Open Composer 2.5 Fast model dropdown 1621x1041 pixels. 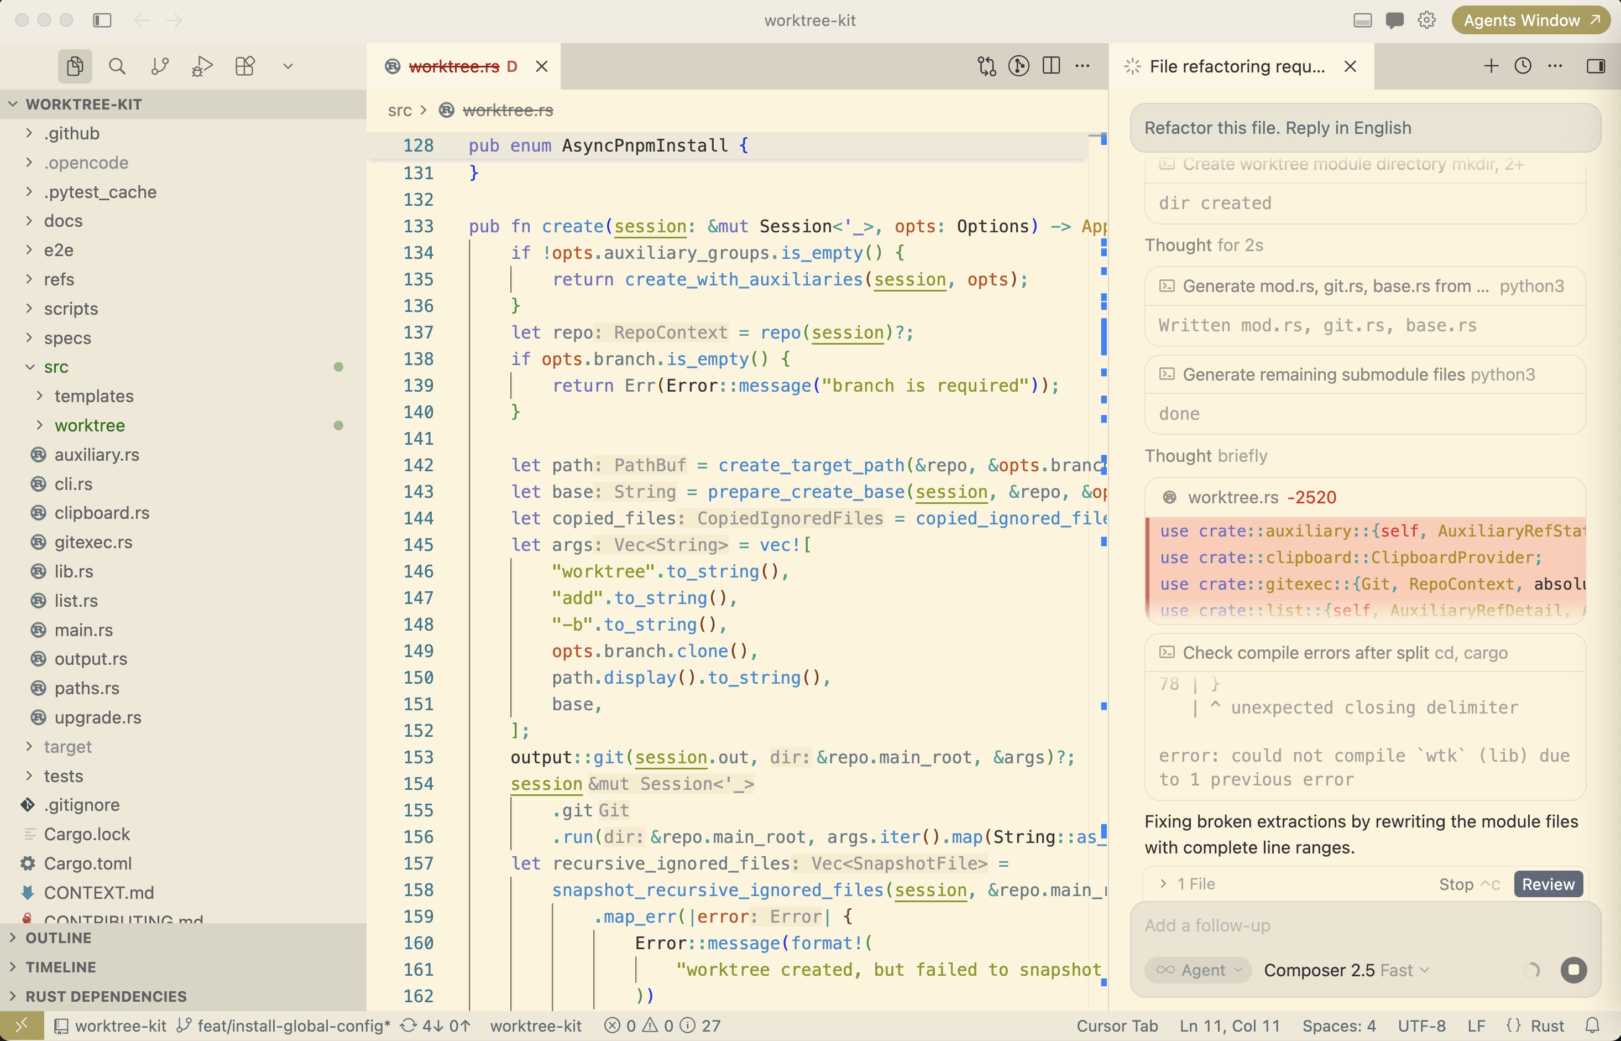pyautogui.click(x=1347, y=971)
